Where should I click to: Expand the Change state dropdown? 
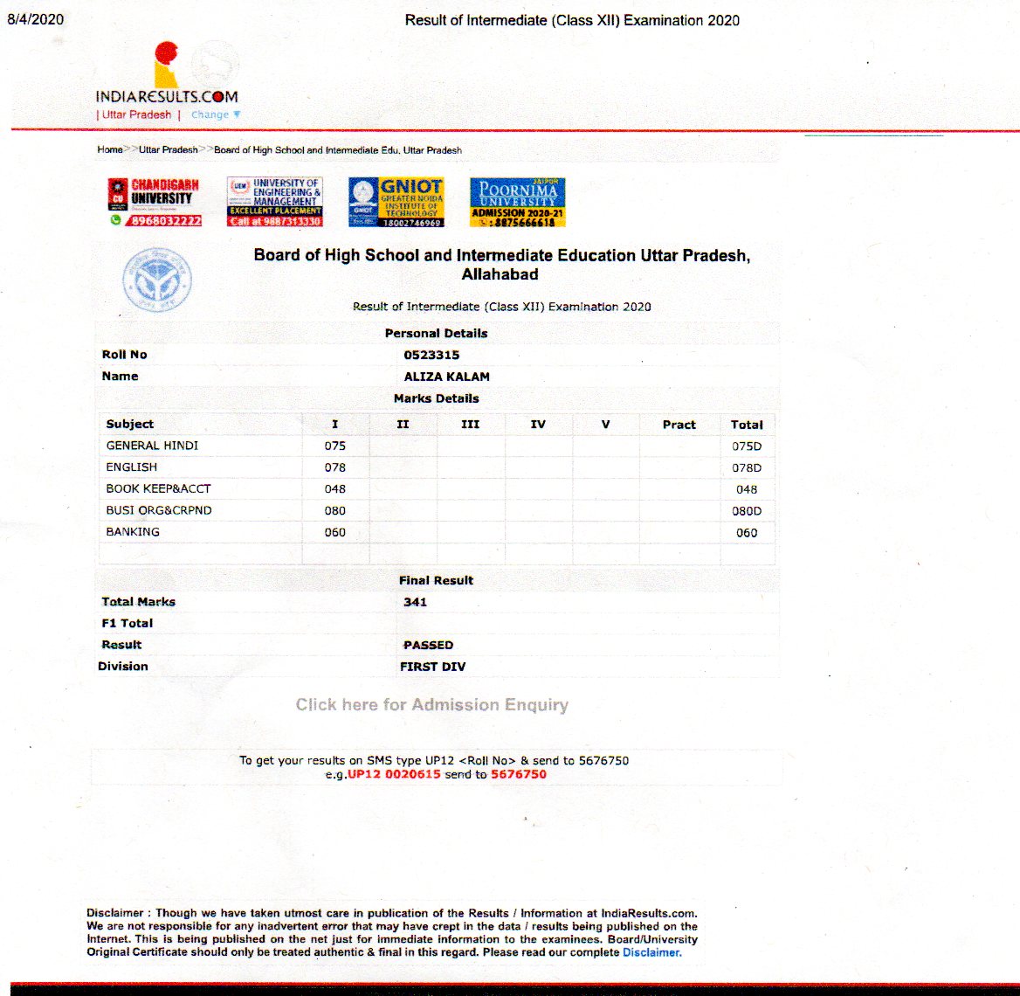tap(216, 114)
